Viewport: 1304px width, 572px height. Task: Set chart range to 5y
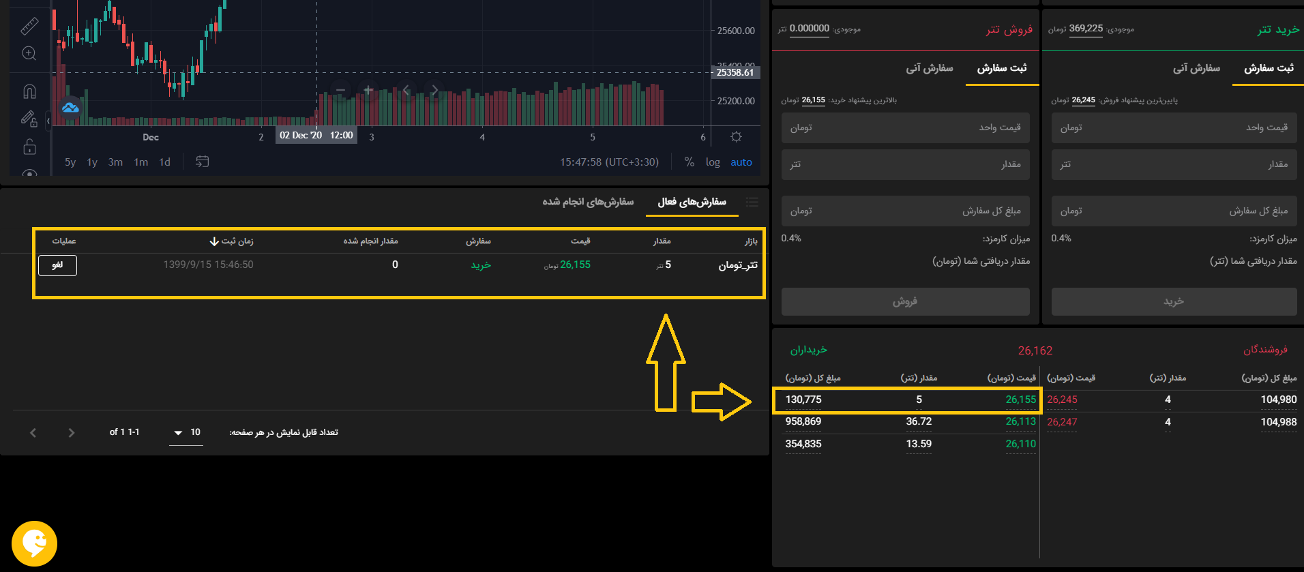tap(70, 162)
